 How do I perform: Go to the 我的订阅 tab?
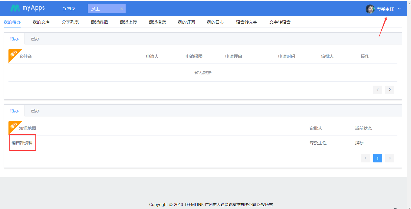tap(186, 22)
